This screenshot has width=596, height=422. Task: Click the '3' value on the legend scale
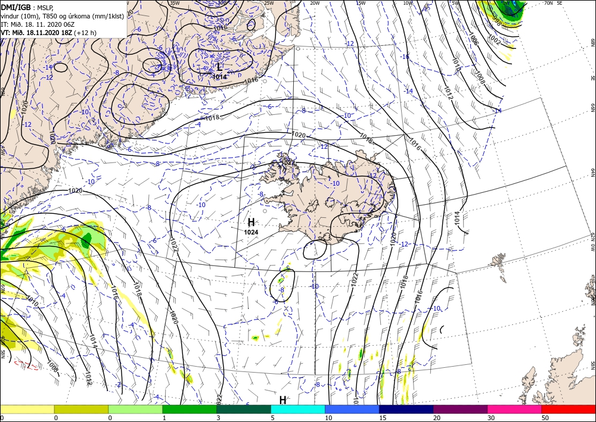coord(219,418)
